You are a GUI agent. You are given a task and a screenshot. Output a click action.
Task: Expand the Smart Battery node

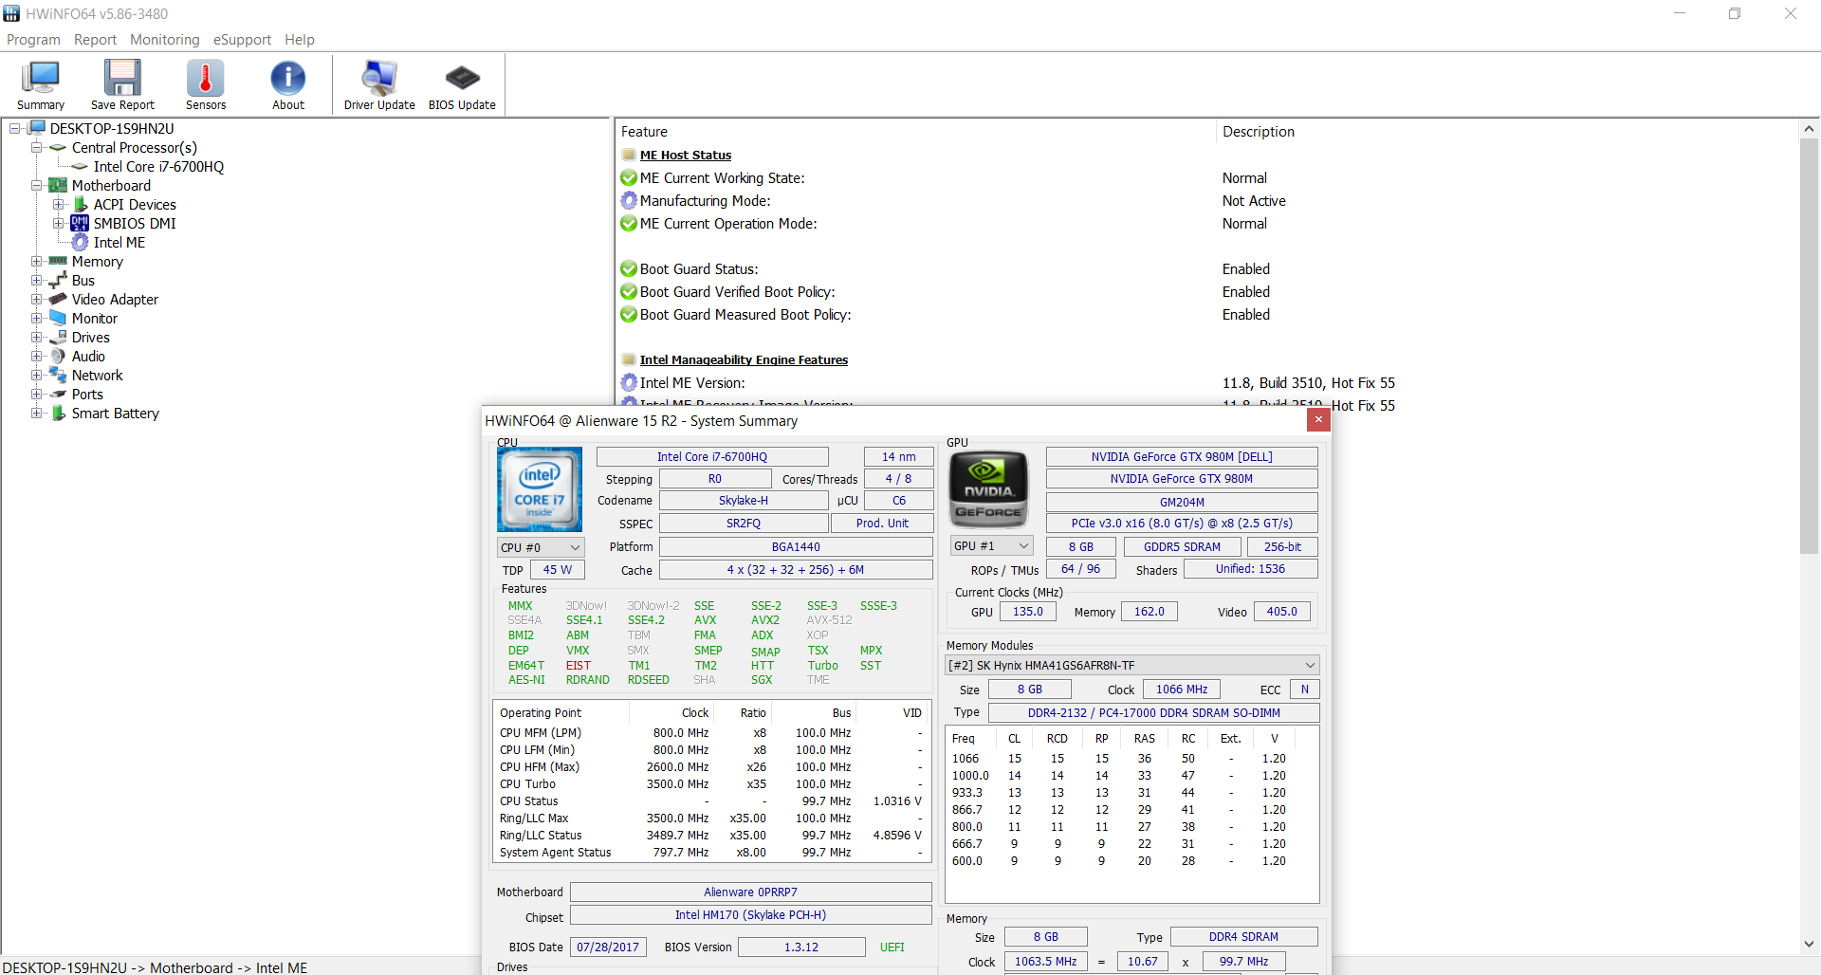point(36,413)
